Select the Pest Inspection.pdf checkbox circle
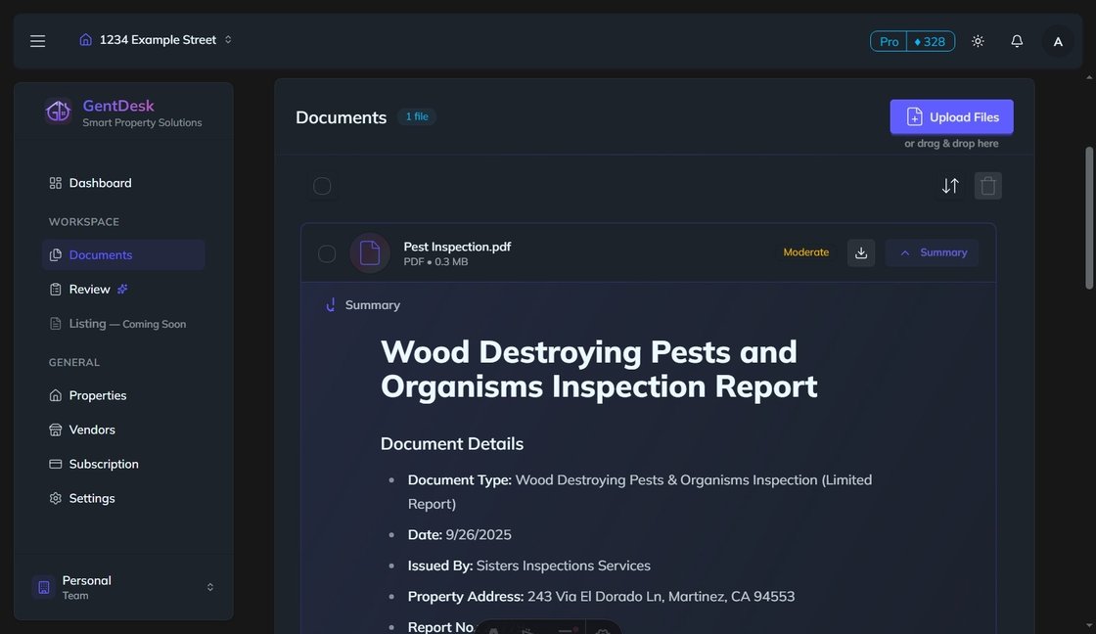This screenshot has height=634, width=1096. tap(327, 252)
